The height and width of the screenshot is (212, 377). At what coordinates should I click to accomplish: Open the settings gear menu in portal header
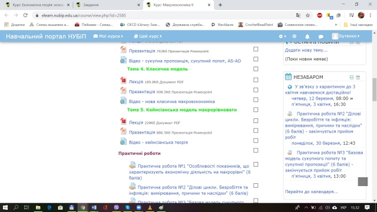pos(282,37)
